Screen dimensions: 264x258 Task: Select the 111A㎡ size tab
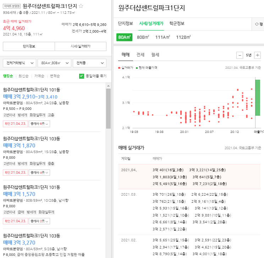click(163, 37)
